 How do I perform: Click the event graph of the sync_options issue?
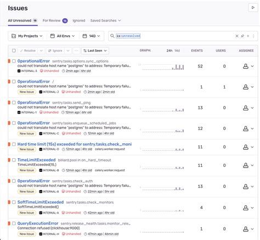163,67
